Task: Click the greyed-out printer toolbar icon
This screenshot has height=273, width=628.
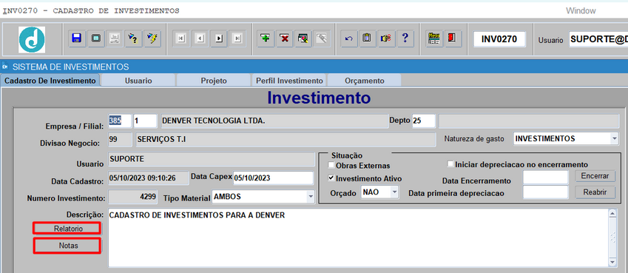Action: coord(114,38)
